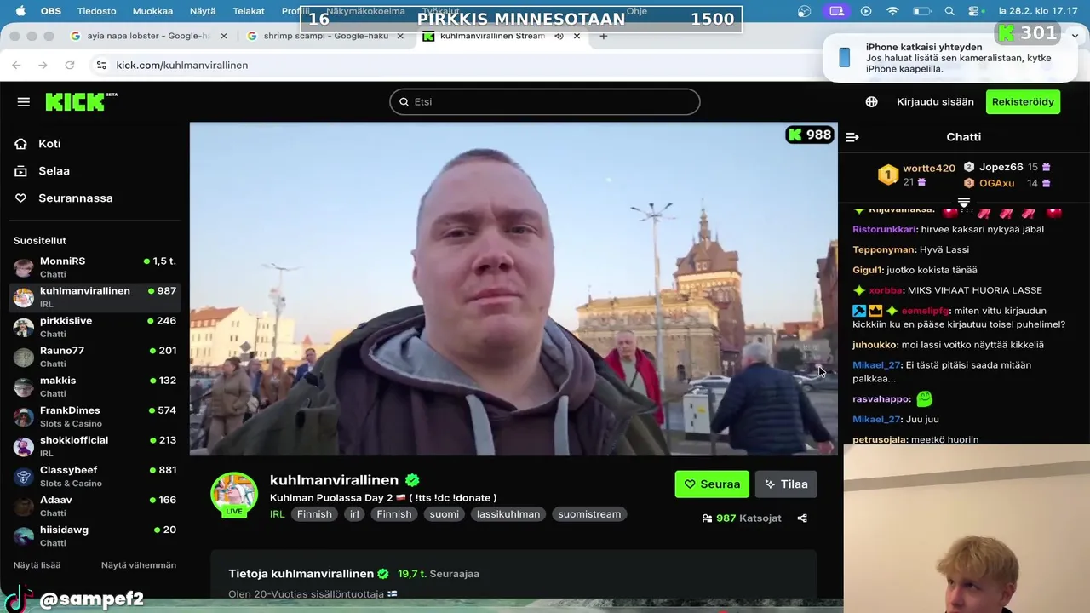This screenshot has width=1090, height=613.
Task: Click the search magnifier icon in Kick
Action: pyautogui.click(x=404, y=102)
